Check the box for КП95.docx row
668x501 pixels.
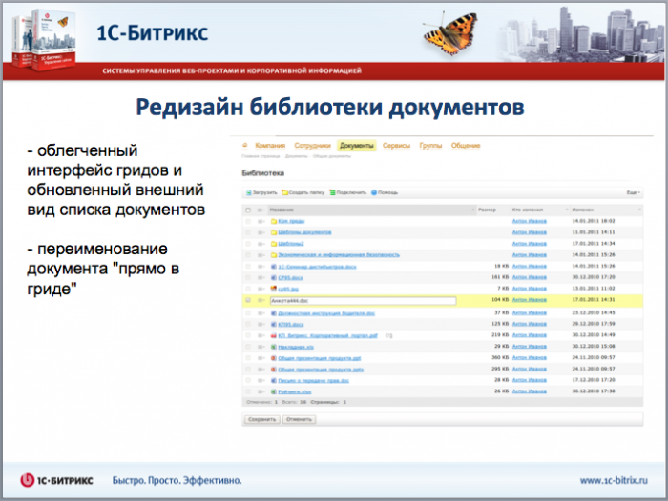[248, 325]
